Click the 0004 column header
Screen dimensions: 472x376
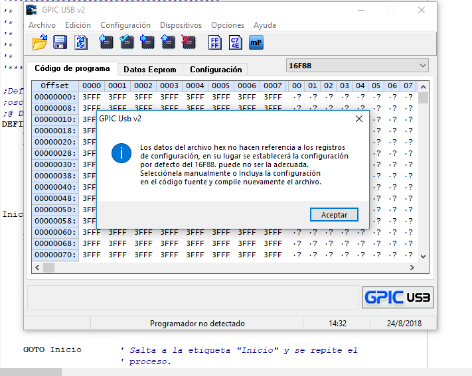tap(195, 86)
